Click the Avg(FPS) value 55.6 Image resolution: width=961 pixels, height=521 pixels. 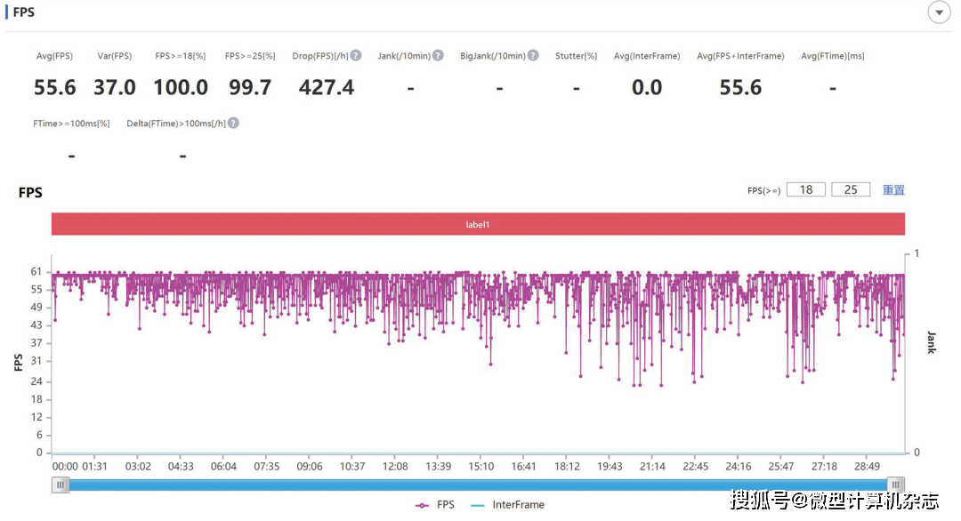point(55,87)
